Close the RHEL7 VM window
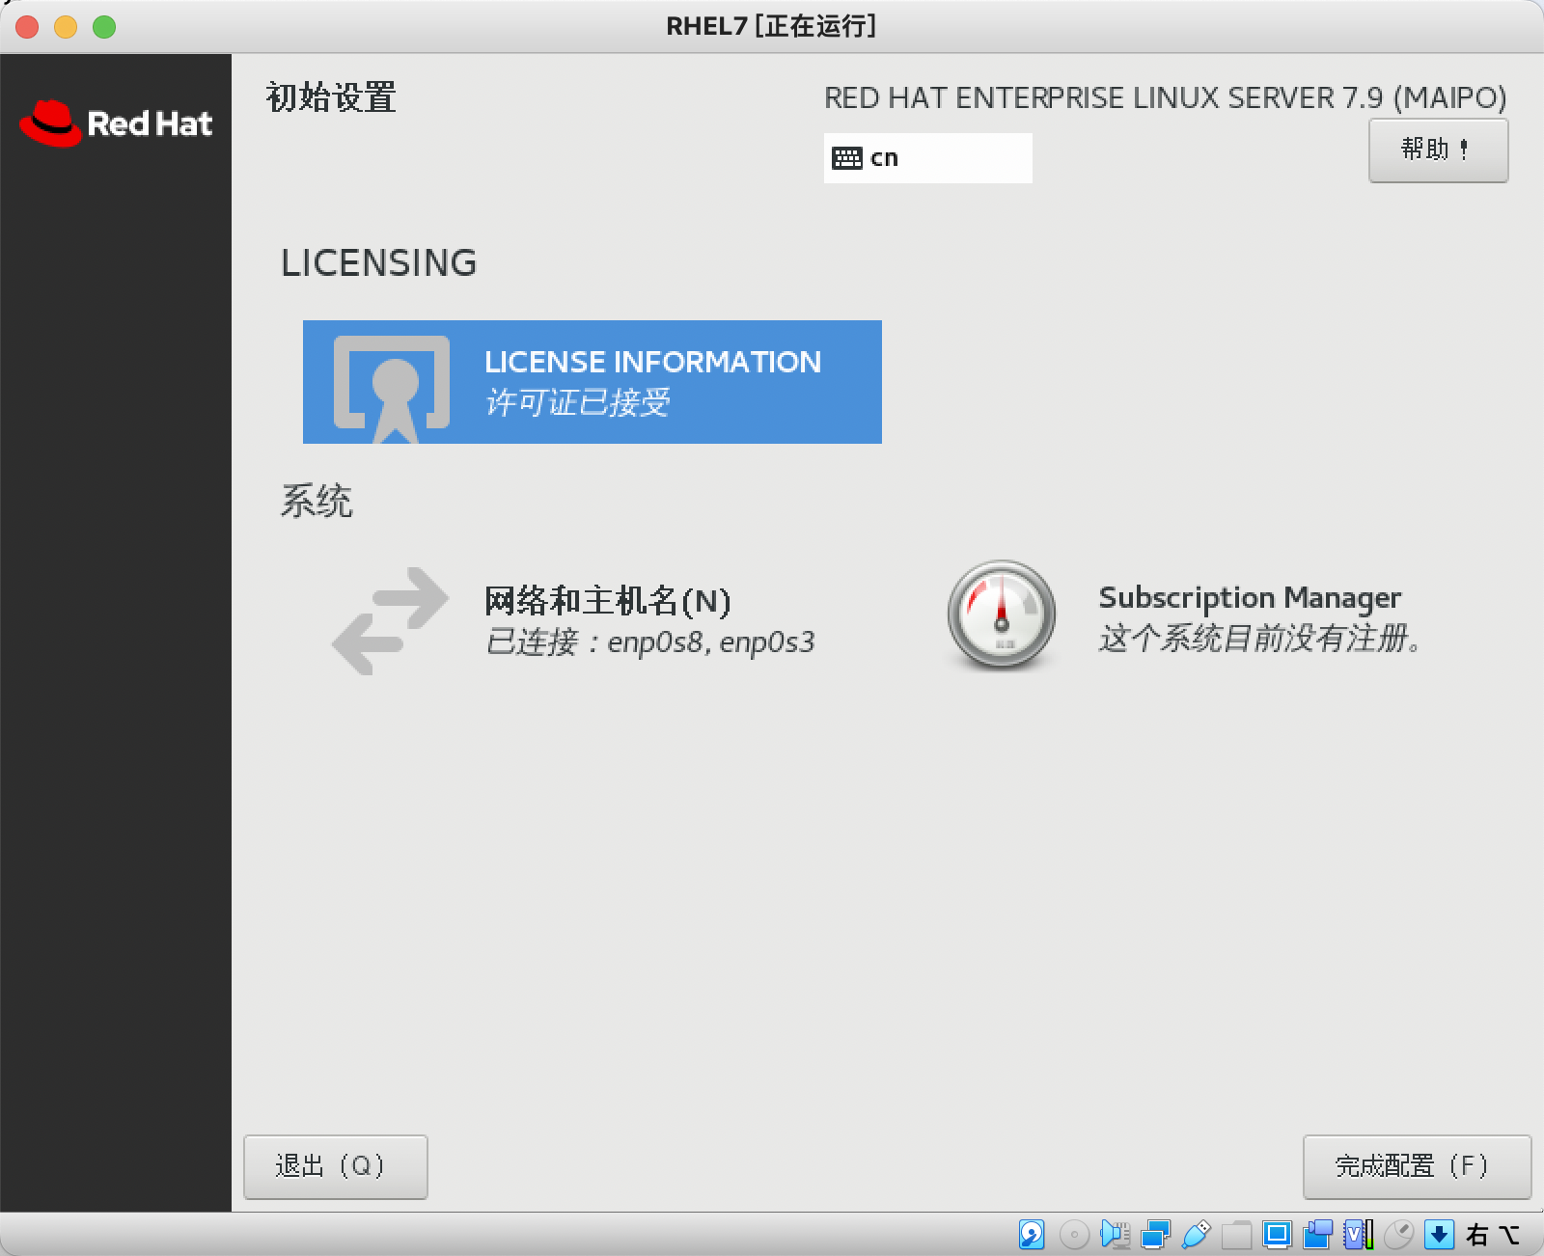Screen dimensions: 1544x1256 (x=27, y=27)
